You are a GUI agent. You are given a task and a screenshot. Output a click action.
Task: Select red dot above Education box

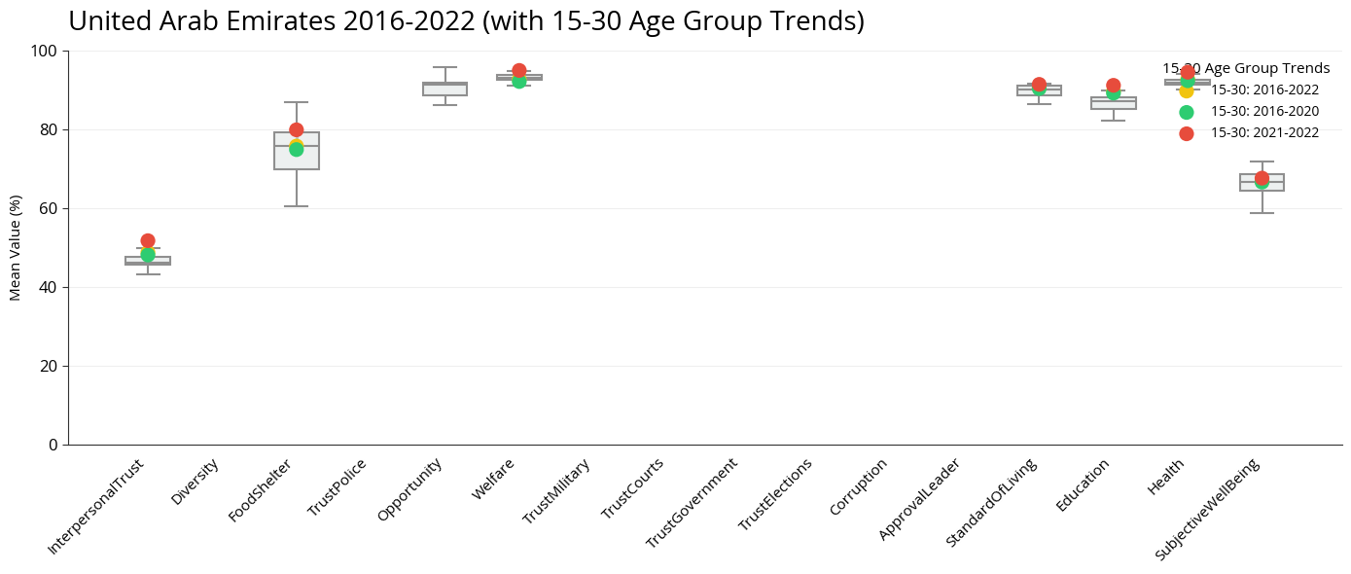pyautogui.click(x=1114, y=86)
